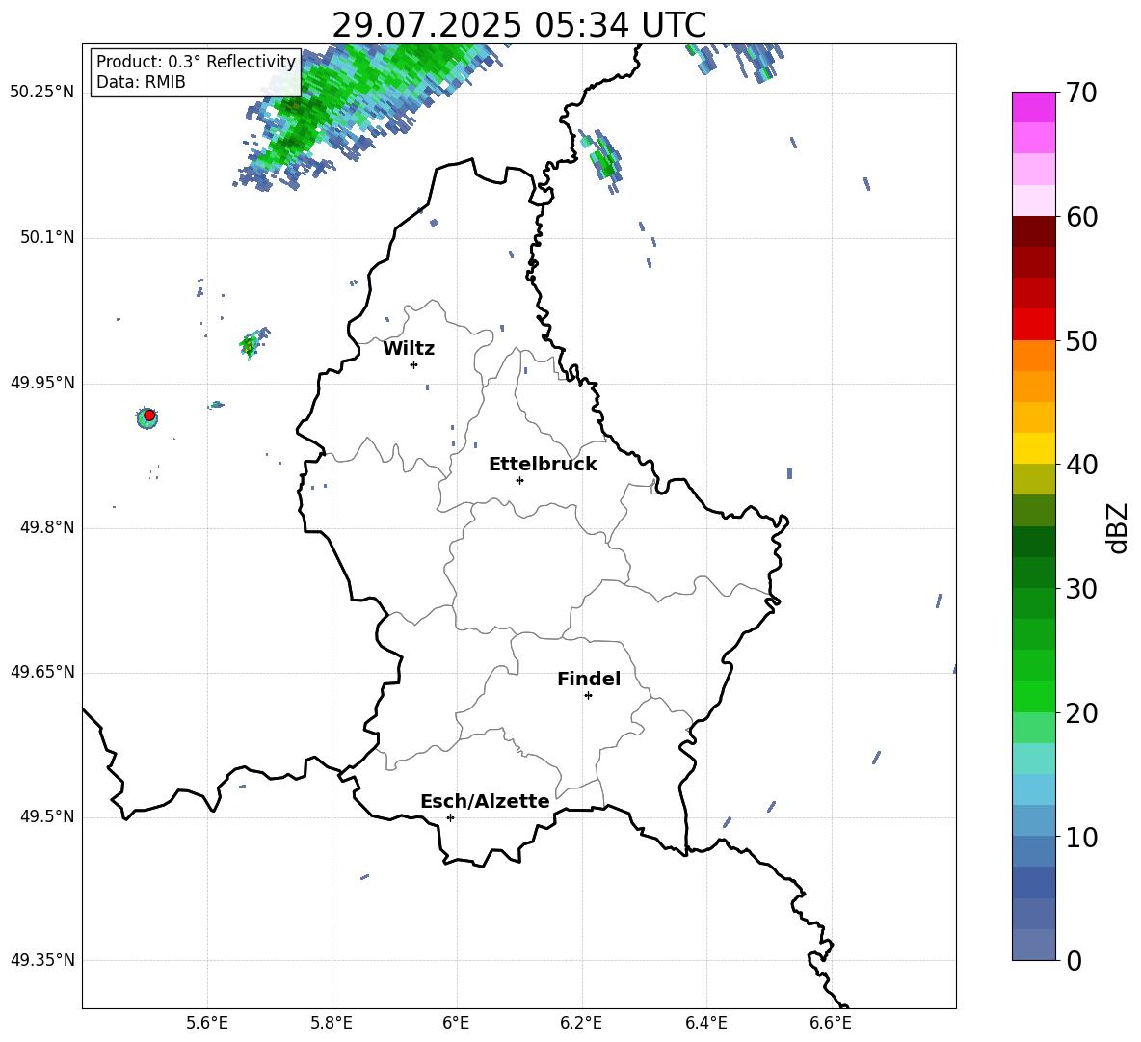Click the 6.6°E longitude label
Image resolution: width=1141 pixels, height=1042 pixels.
pos(831,1023)
